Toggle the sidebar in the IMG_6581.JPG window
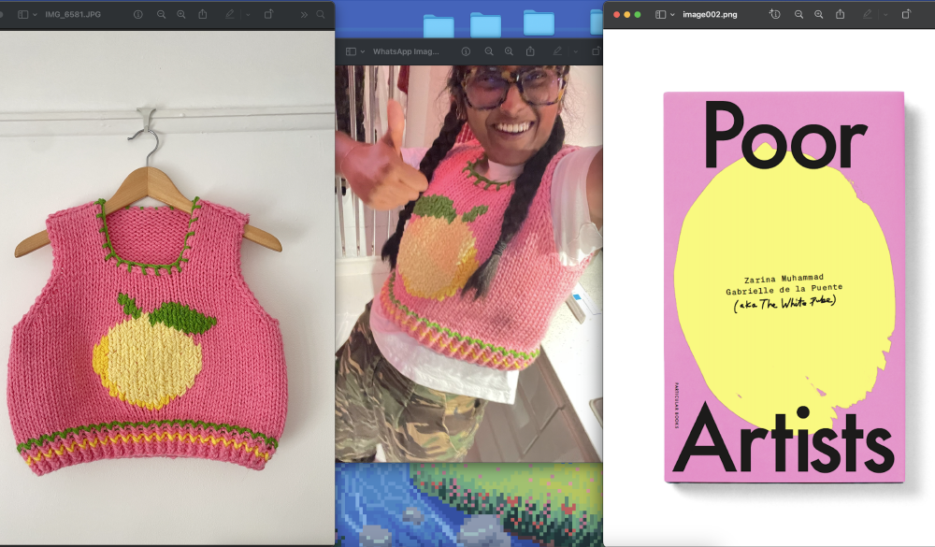This screenshot has width=935, height=547. tap(23, 14)
